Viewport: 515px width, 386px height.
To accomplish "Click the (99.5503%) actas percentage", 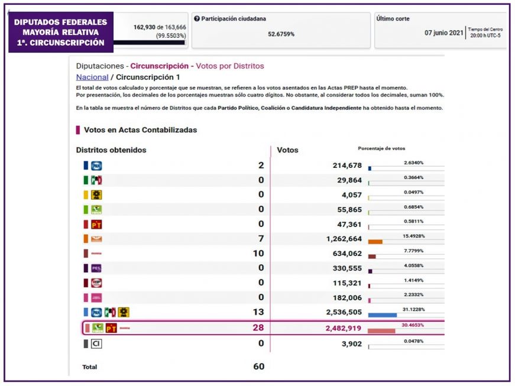I will click(171, 36).
